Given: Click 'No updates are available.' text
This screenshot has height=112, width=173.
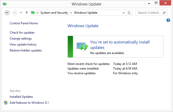Looking at the screenshot, I should click(107, 53).
